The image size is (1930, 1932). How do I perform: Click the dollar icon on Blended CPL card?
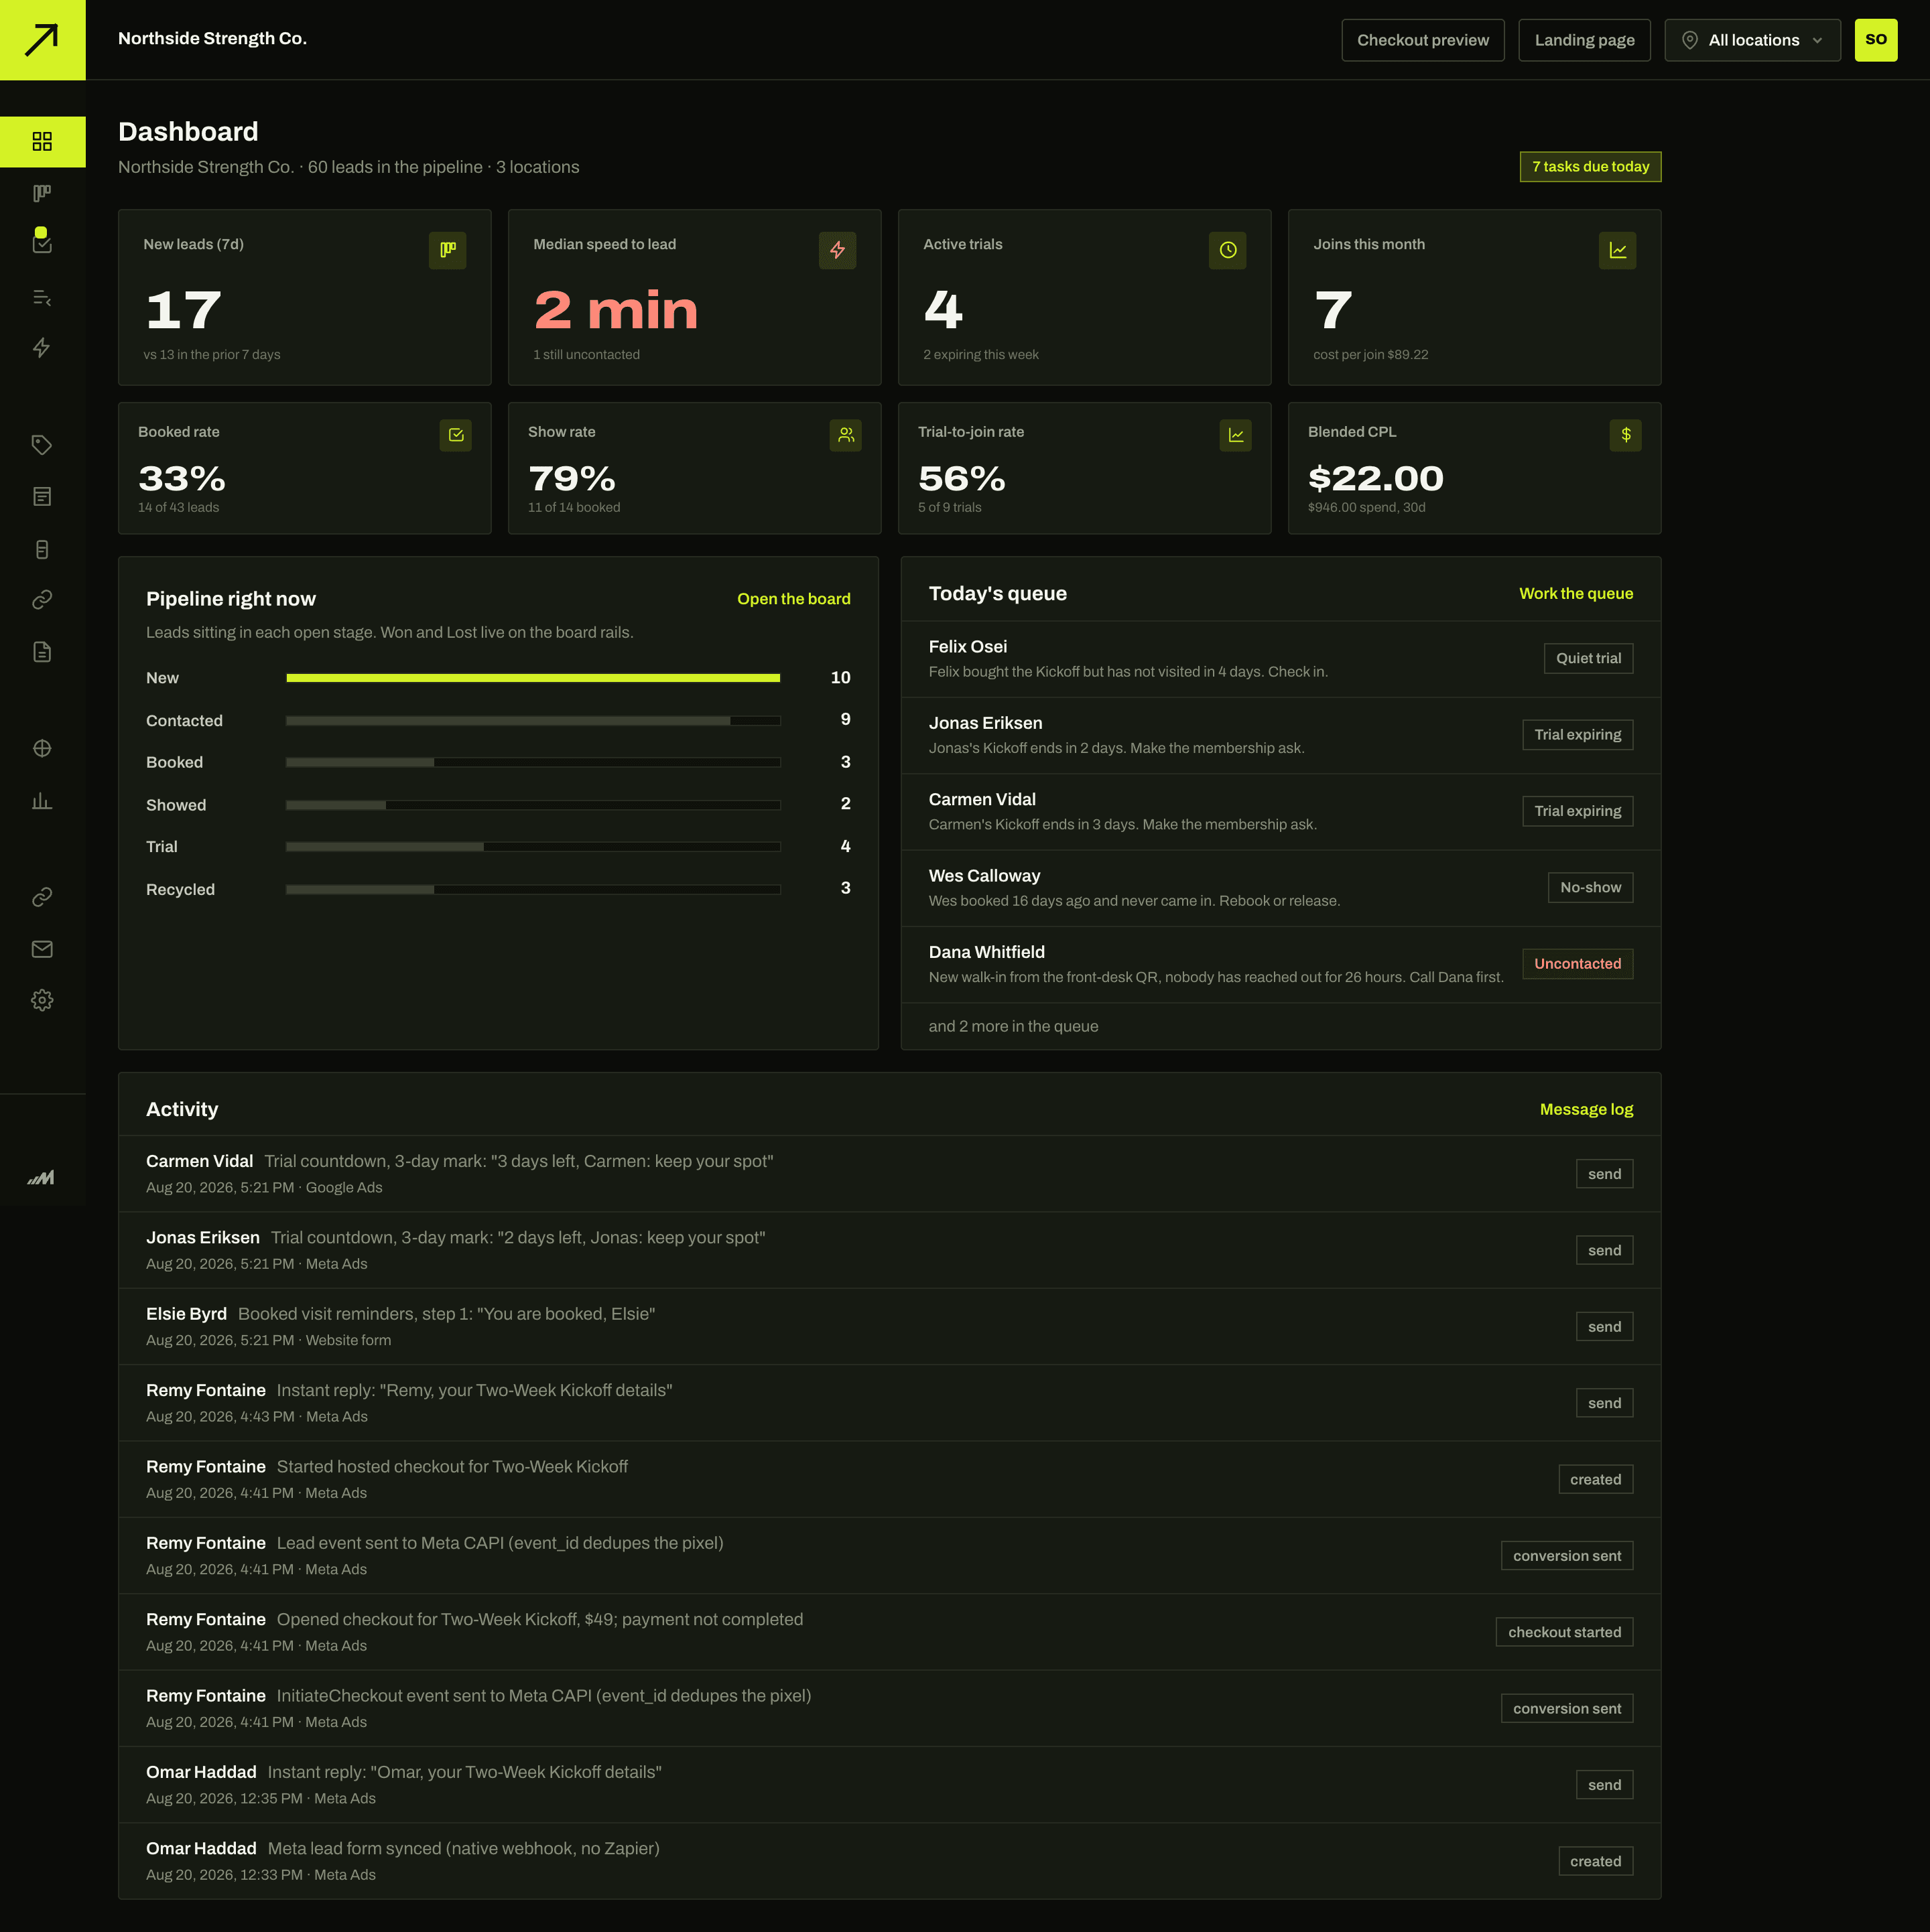coord(1626,435)
